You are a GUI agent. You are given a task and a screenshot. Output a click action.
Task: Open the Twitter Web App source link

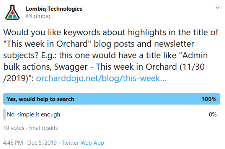pos(83,143)
